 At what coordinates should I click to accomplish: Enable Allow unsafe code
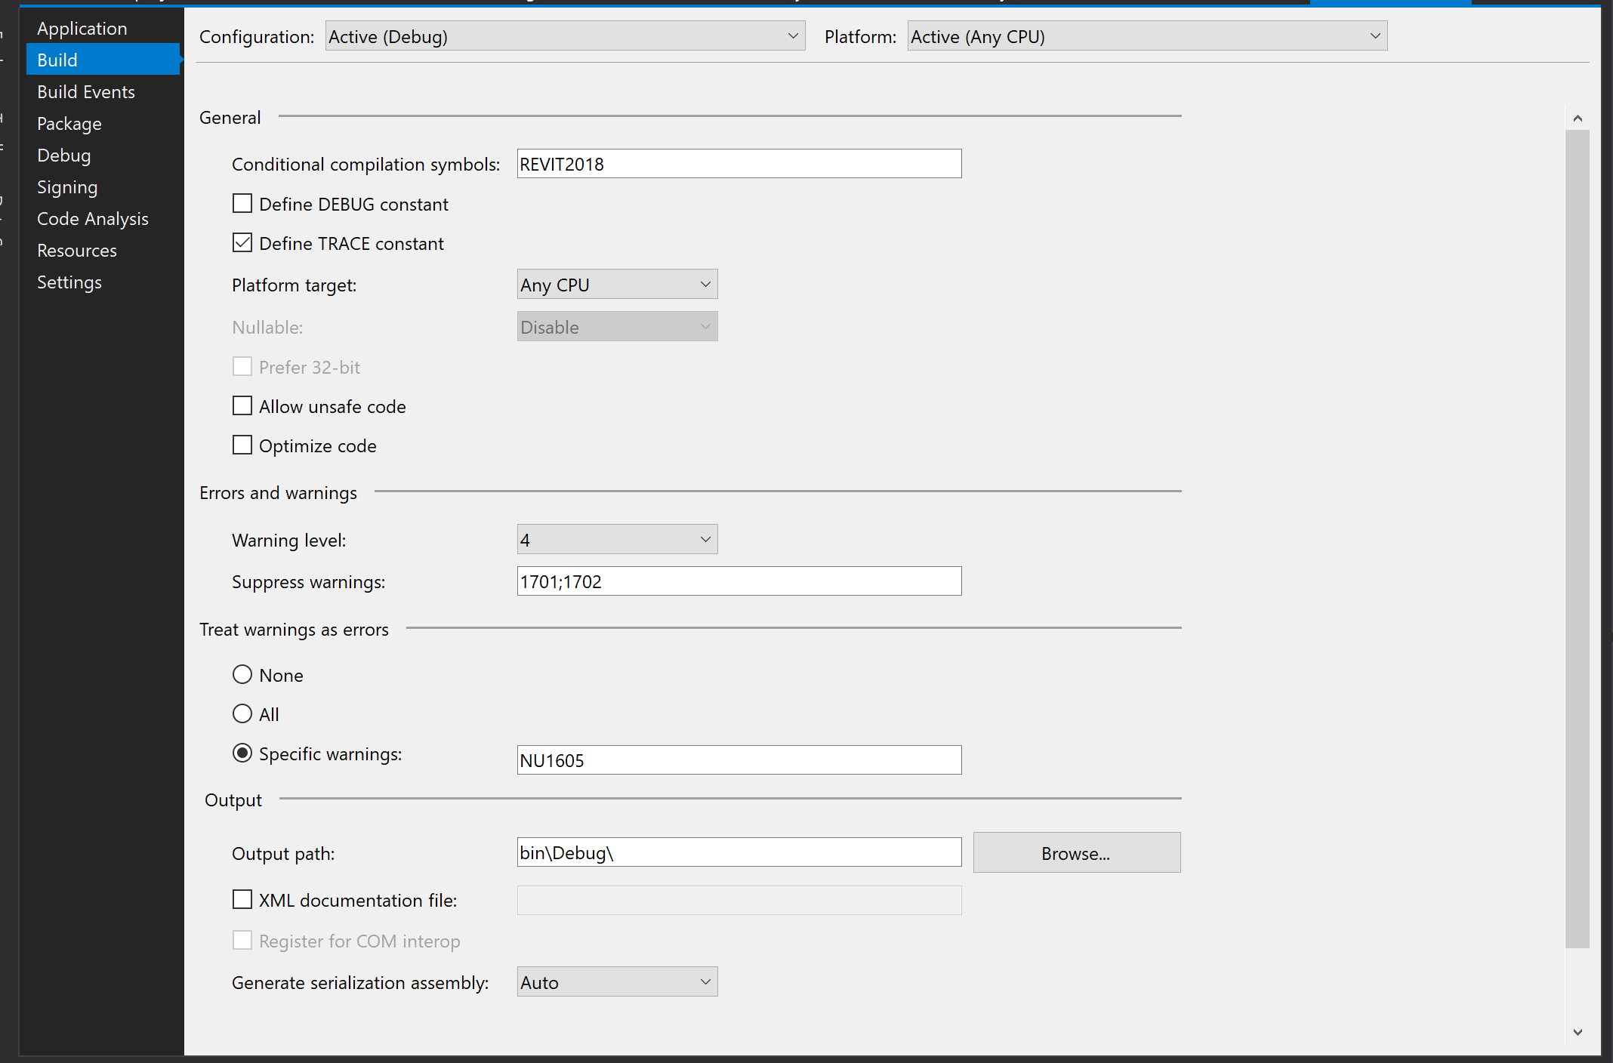tap(242, 406)
